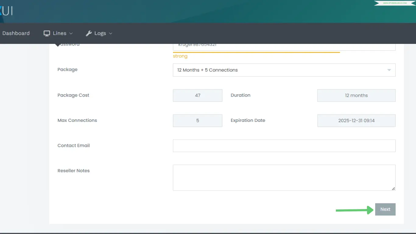Expand the chevron next to Logs

click(x=111, y=34)
